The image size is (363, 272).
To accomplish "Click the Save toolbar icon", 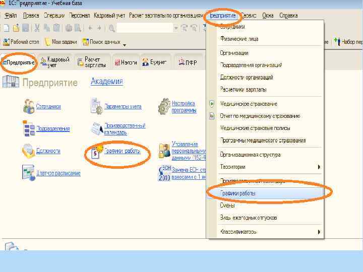I will 26,28.
